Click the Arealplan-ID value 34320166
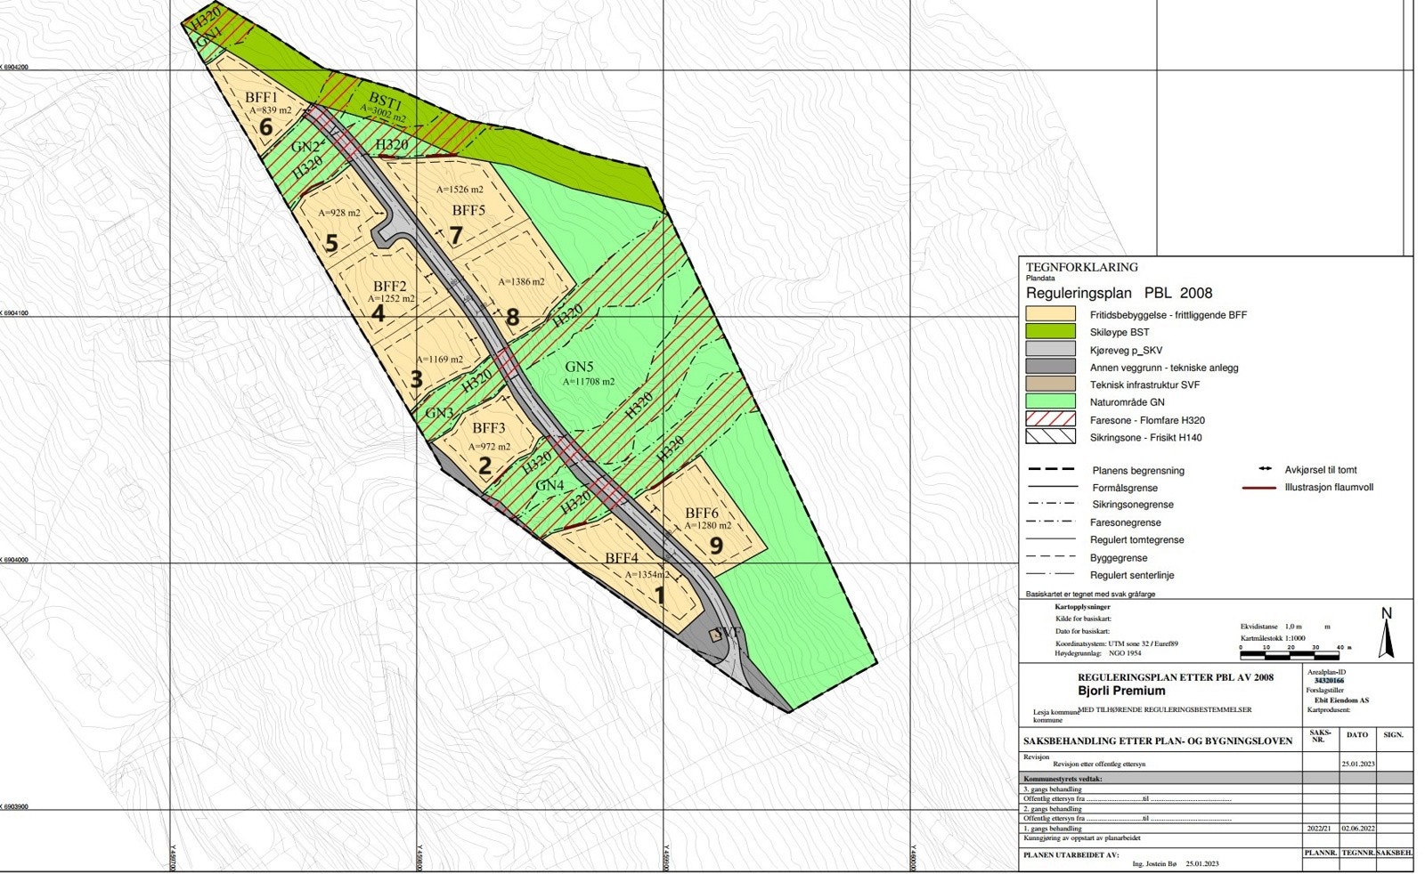 (1329, 680)
